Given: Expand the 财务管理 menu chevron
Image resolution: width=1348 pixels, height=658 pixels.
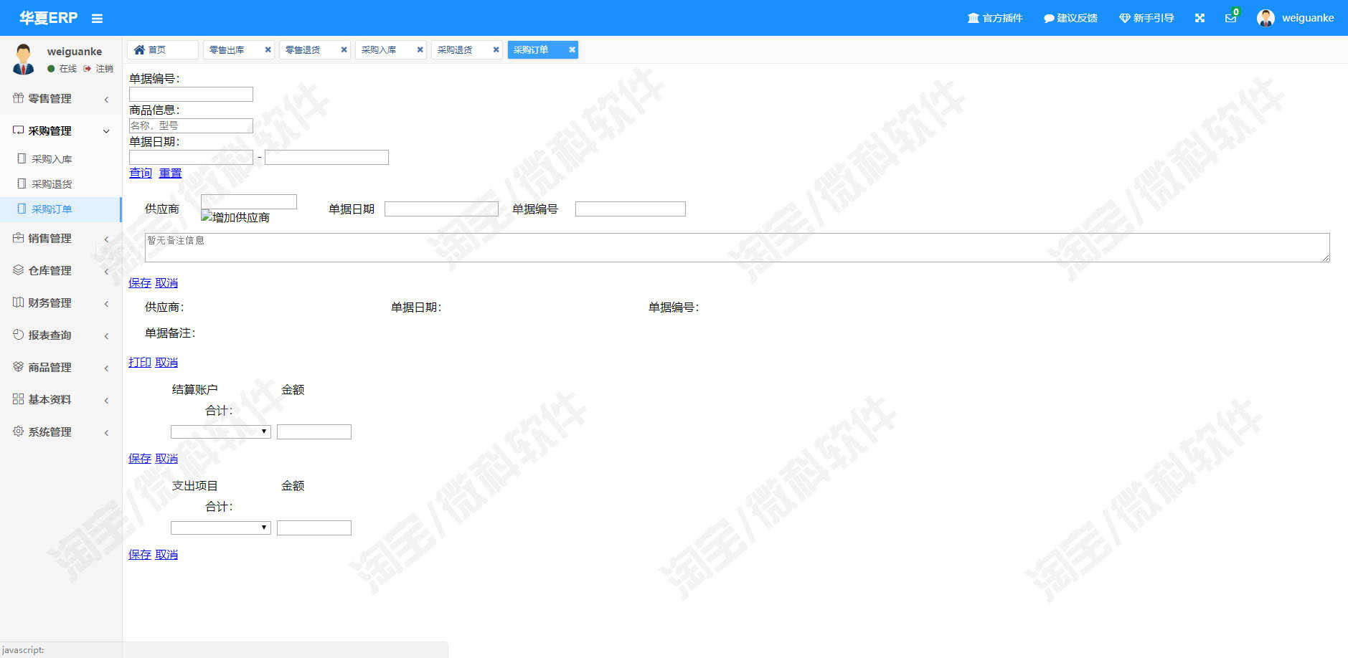Looking at the screenshot, I should 106,303.
